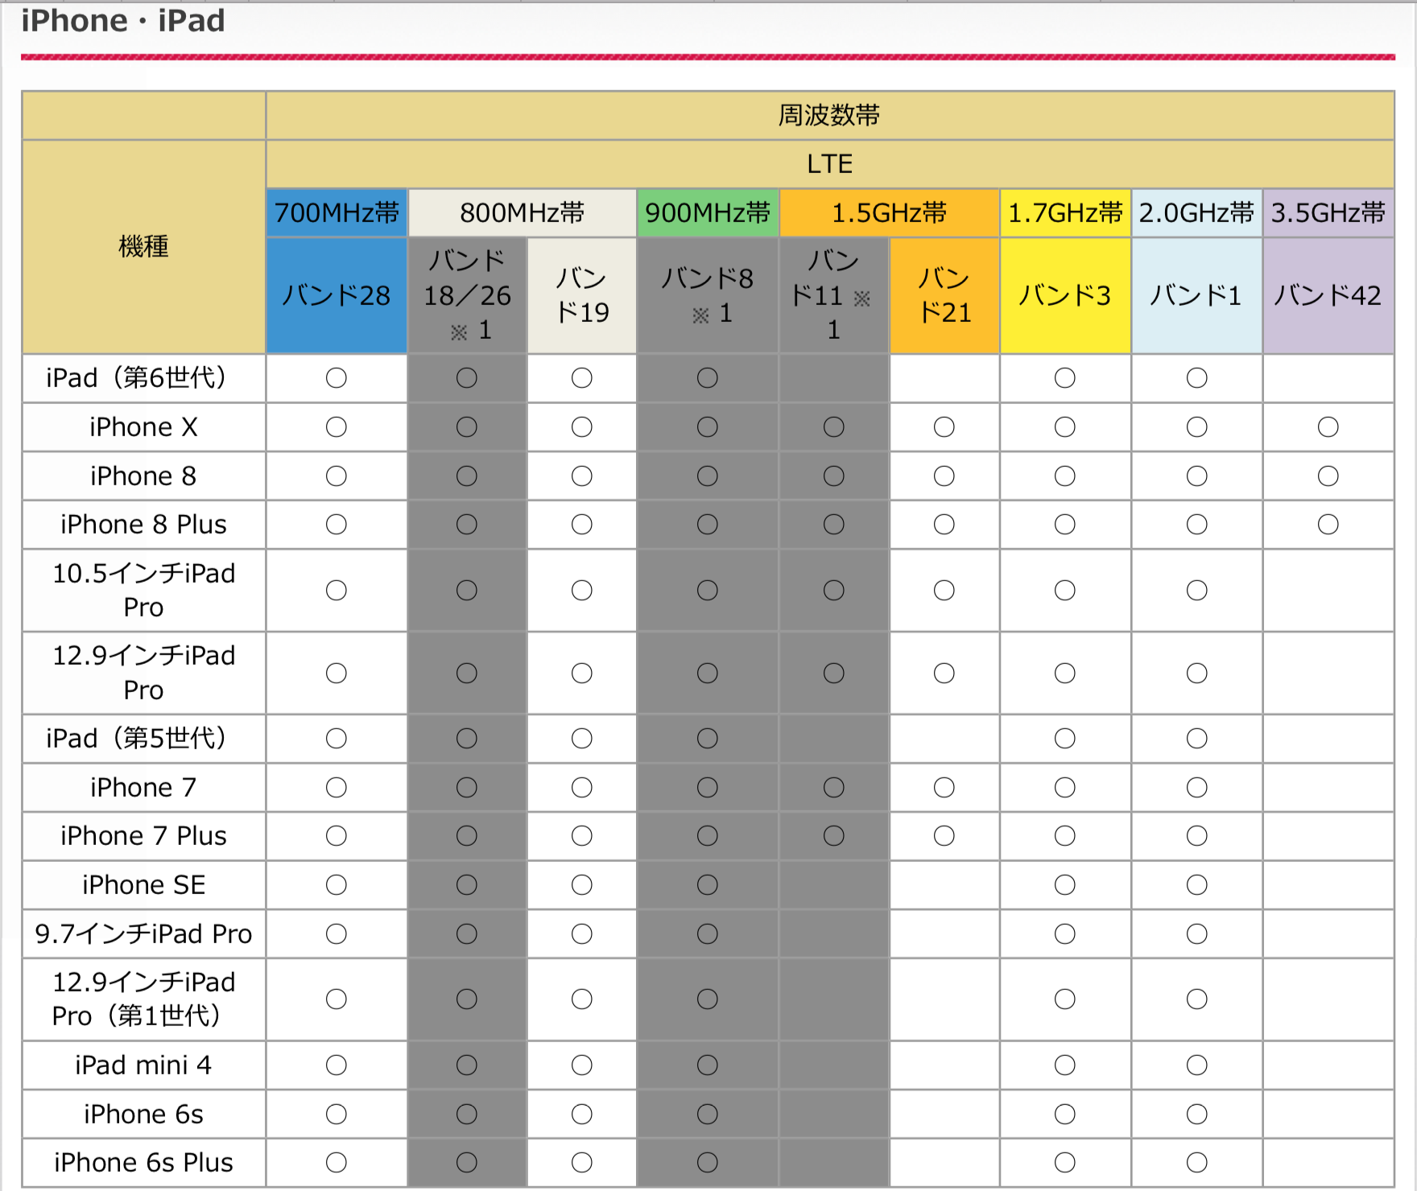
Task: Click the iPhone 8 Plus row label
Action: coord(144,525)
